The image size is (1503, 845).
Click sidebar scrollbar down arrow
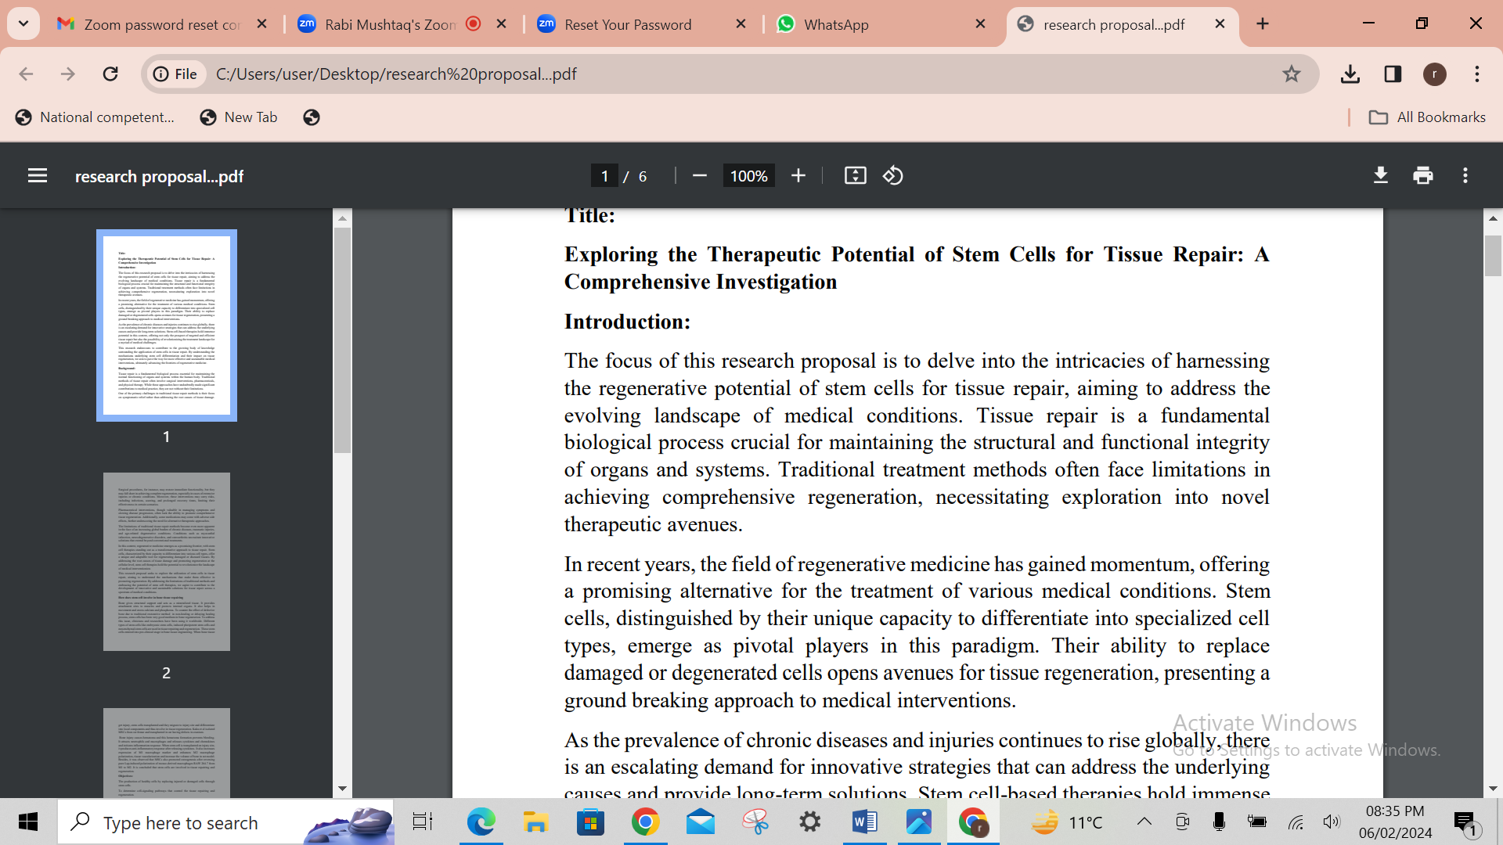[x=342, y=789]
